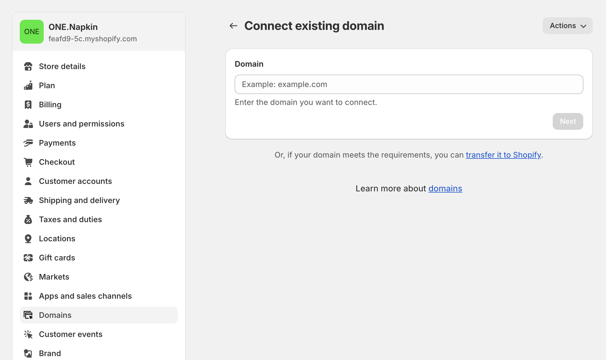Screen dimensions: 606x360
Task: Click the Next button
Action: point(568,121)
